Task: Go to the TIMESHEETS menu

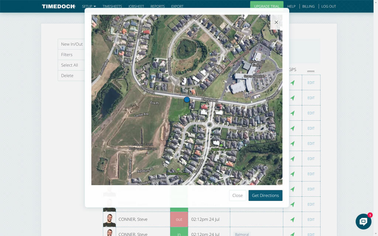Action: pyautogui.click(x=112, y=6)
